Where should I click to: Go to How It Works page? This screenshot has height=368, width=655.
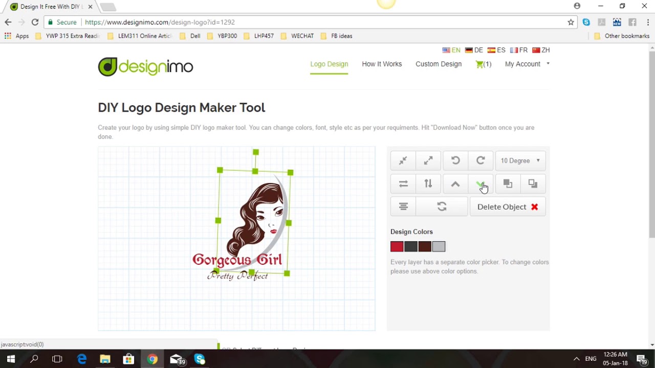382,64
